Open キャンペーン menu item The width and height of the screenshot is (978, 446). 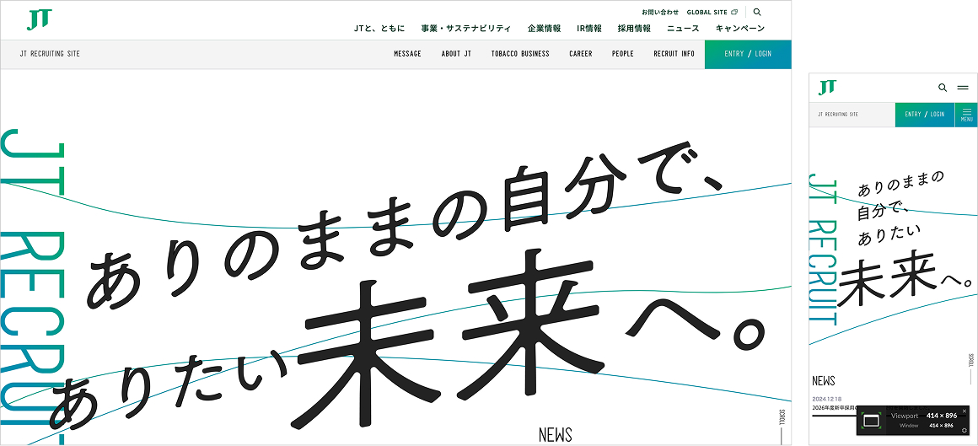click(739, 28)
